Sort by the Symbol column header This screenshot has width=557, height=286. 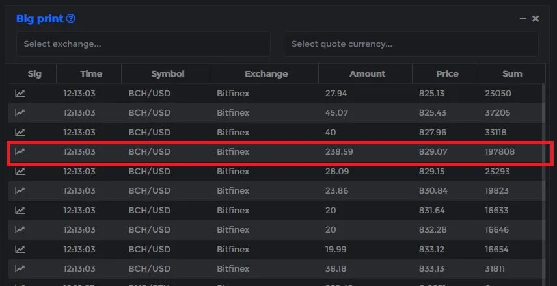point(168,74)
